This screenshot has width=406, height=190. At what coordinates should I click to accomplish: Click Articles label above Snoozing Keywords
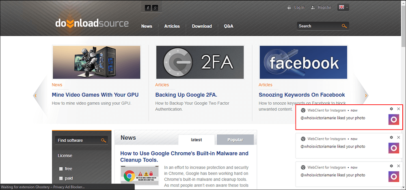pos(266,85)
